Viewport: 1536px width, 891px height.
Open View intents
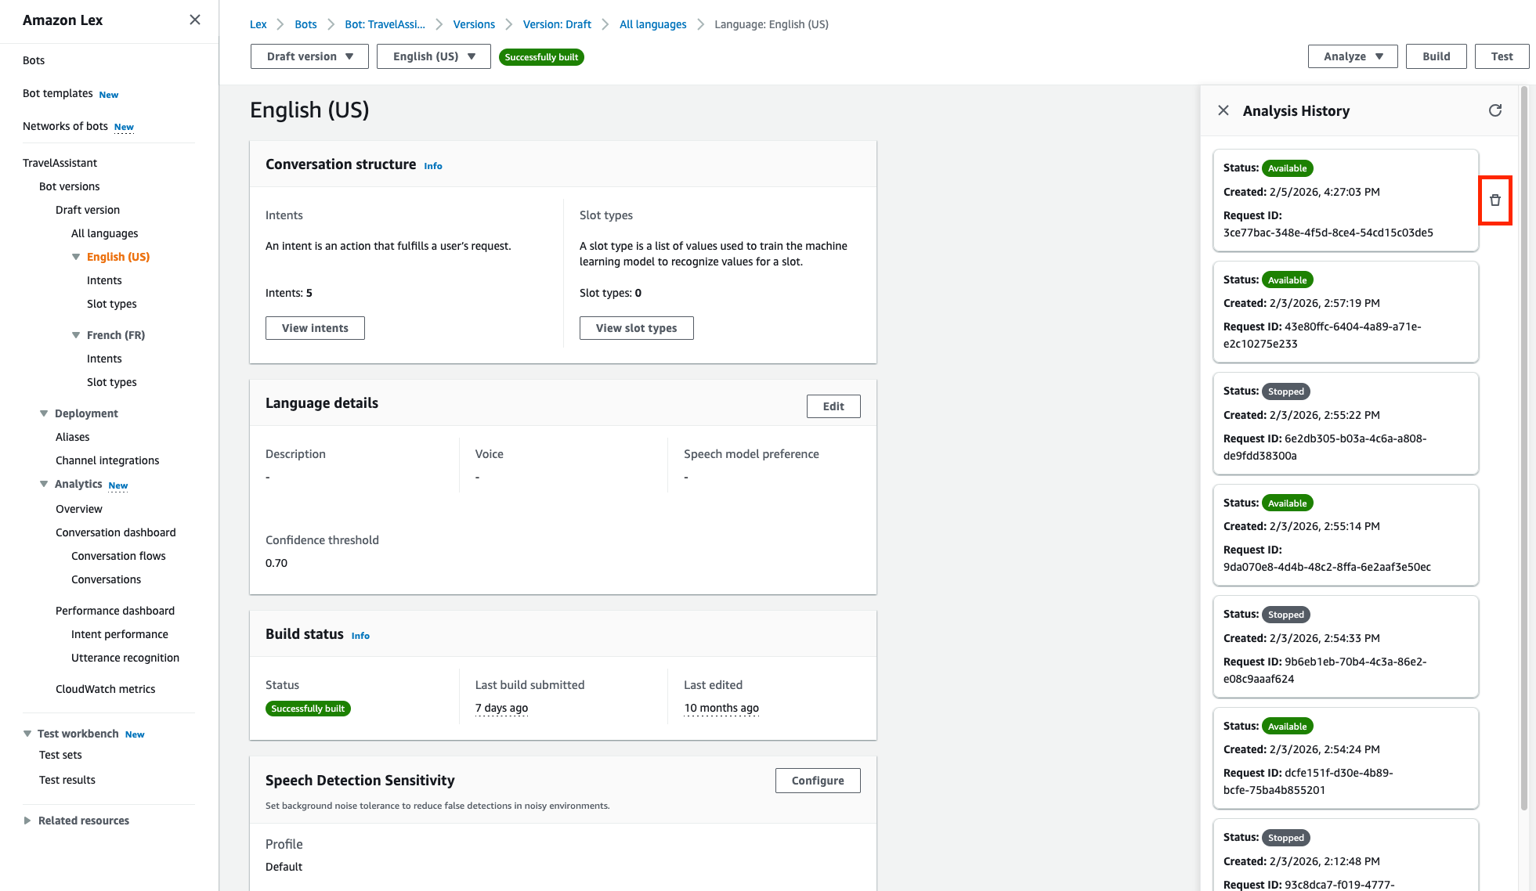pyautogui.click(x=315, y=328)
